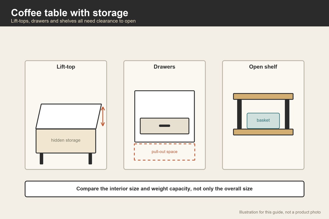Click the black drawer handle
Screen dimensions: 329x219
click(x=164, y=126)
